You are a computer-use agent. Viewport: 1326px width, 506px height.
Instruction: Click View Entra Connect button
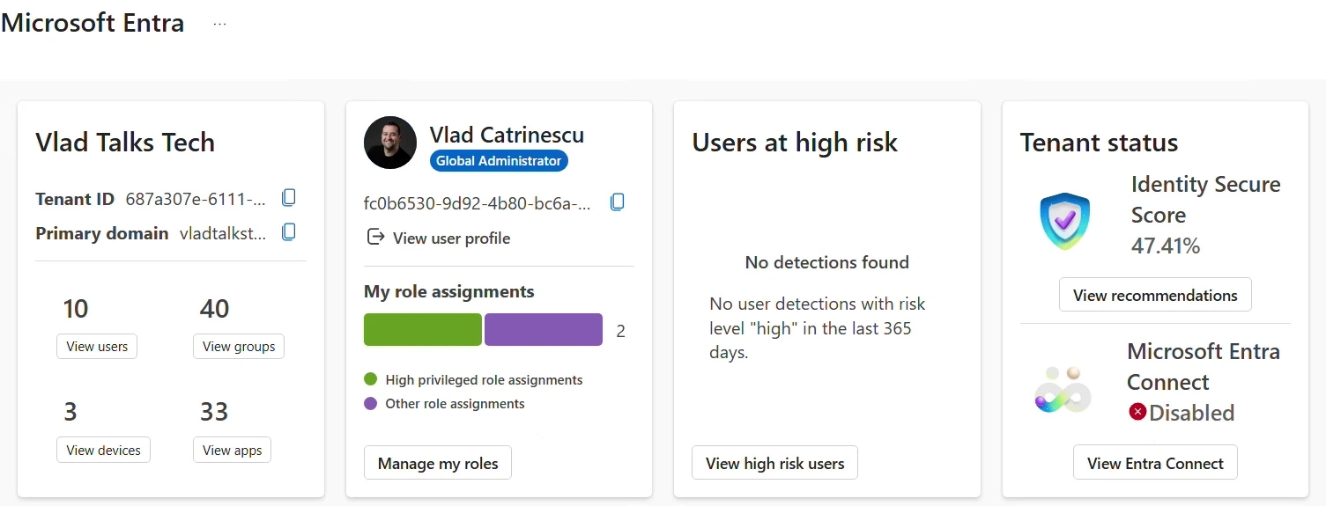pyautogui.click(x=1155, y=463)
